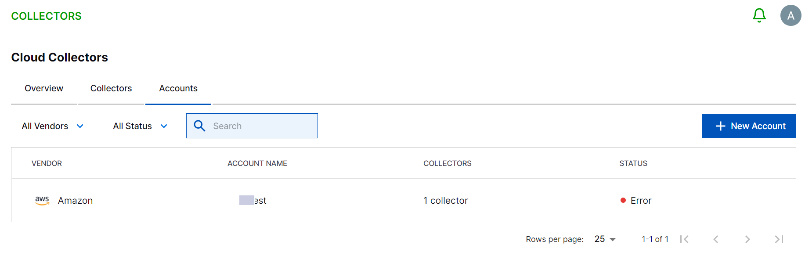Jump to the first page using the pagination icon
The width and height of the screenshot is (805, 263).
(685, 239)
